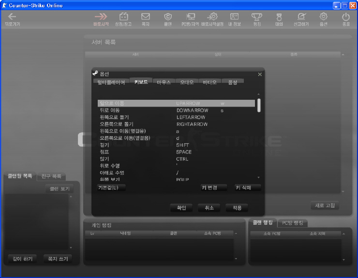
Task: Open the 옵션 gear icon in toolbar
Action: [324, 16]
